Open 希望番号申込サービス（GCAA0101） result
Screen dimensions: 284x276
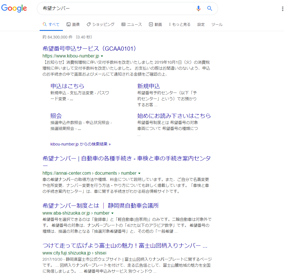pos(89,48)
